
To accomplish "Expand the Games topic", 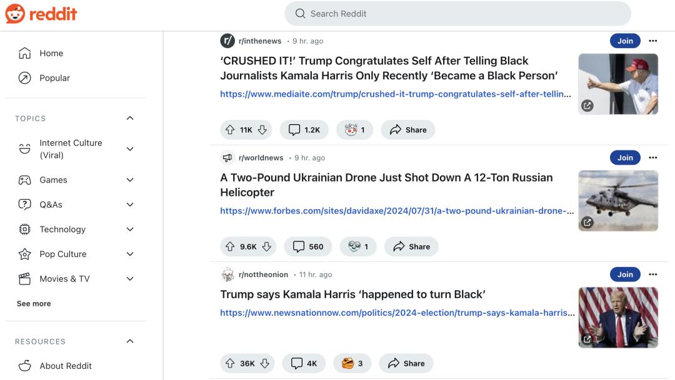I will pos(130,180).
